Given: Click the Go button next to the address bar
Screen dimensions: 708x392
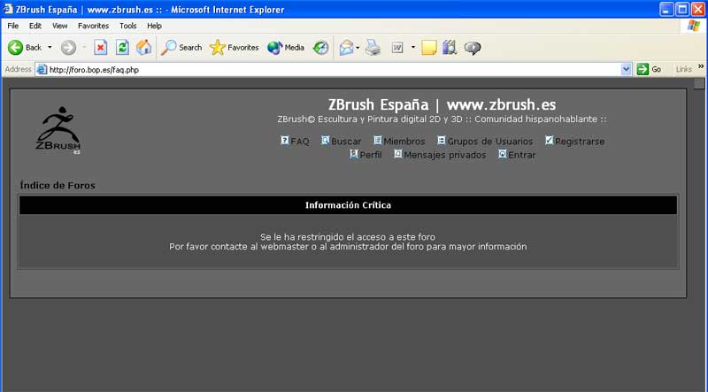Looking at the screenshot, I should tap(650, 69).
